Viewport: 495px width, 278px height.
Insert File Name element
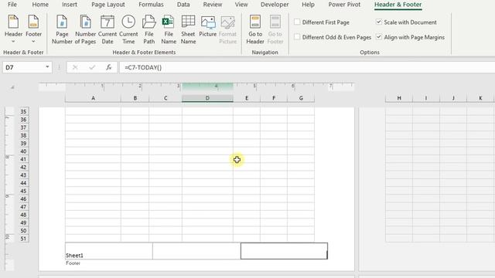pos(169,30)
